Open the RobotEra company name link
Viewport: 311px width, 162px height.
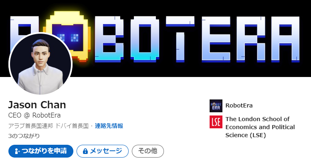[x=239, y=105]
